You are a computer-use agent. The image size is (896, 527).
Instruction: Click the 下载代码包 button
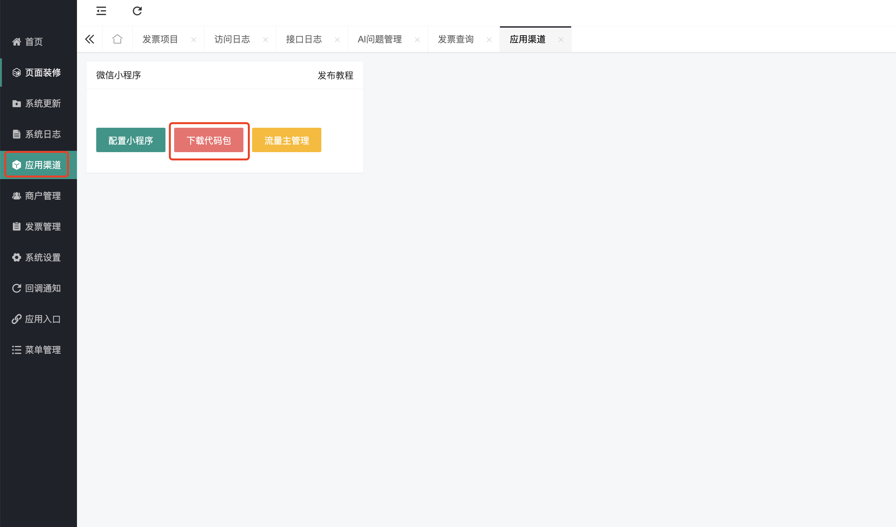pyautogui.click(x=209, y=140)
